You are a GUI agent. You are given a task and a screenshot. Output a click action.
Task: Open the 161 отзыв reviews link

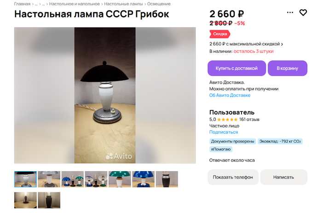(249, 119)
